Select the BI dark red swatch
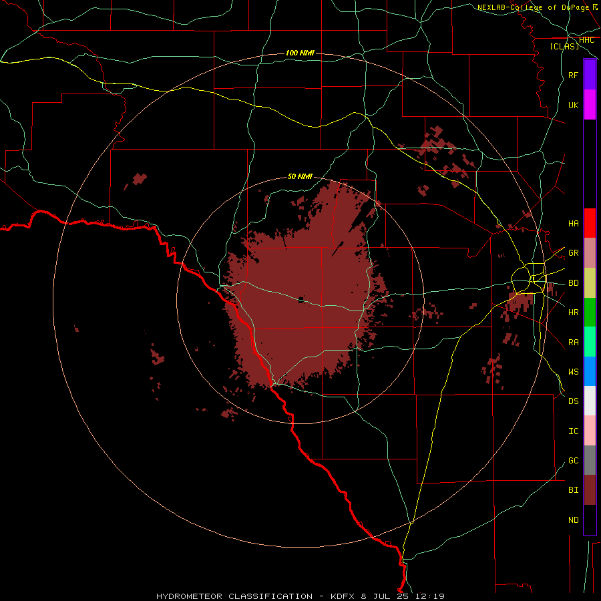Screen dimensions: 601x601 coord(590,490)
